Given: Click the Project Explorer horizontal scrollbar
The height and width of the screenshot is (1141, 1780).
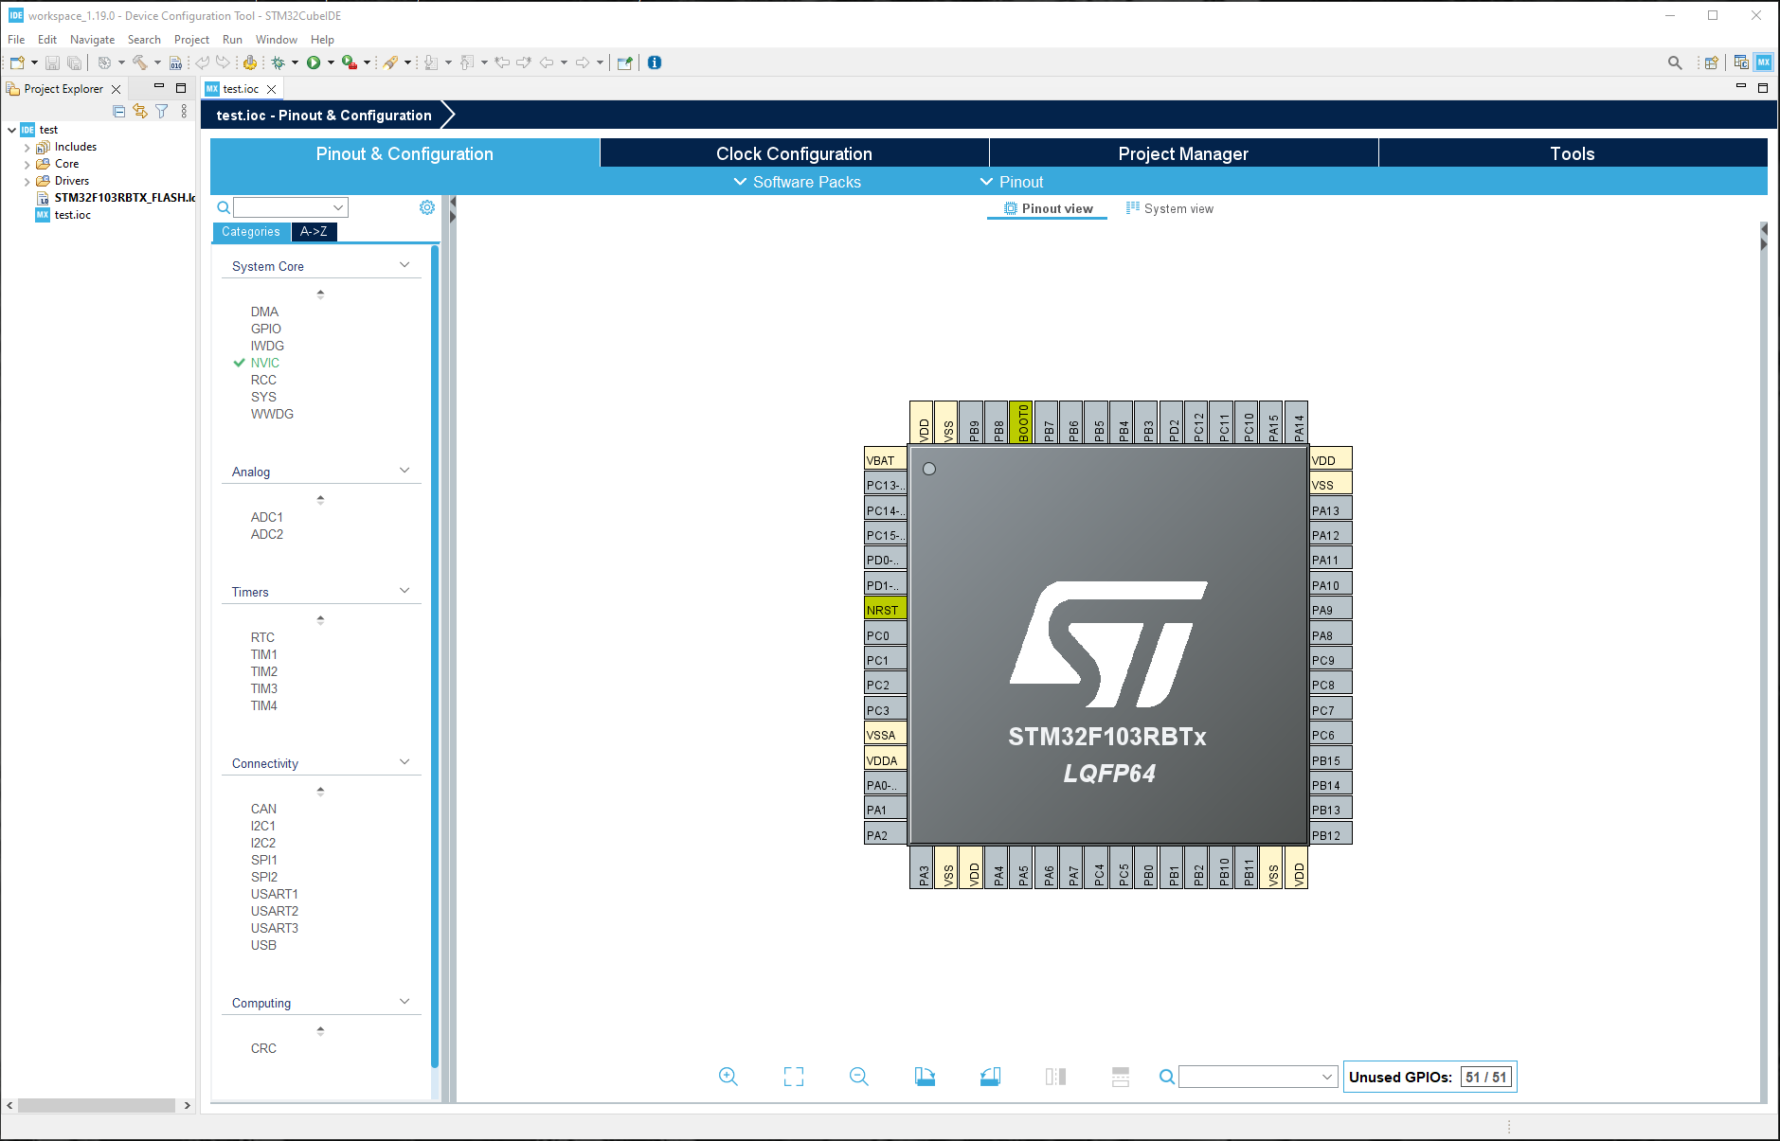Looking at the screenshot, I should (97, 1105).
